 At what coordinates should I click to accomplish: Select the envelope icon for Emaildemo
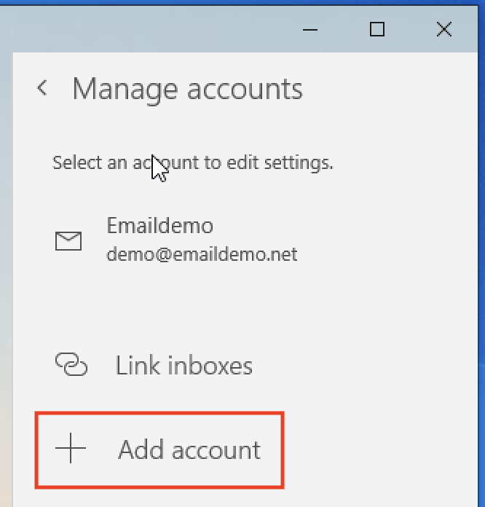[x=68, y=240]
